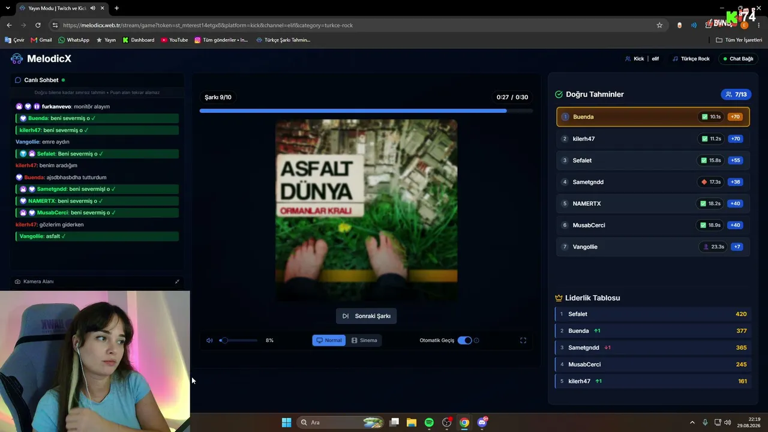Open the Gmail bookmark
768x432 pixels.
click(41, 40)
